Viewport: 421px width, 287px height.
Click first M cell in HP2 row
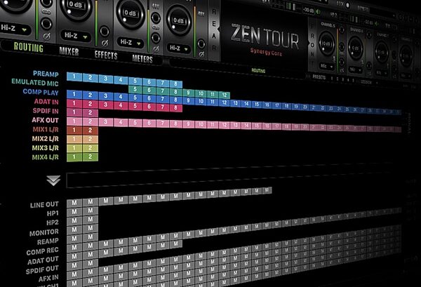[x=74, y=220]
